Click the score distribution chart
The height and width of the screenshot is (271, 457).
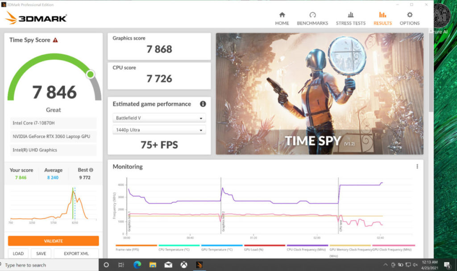pos(53,205)
